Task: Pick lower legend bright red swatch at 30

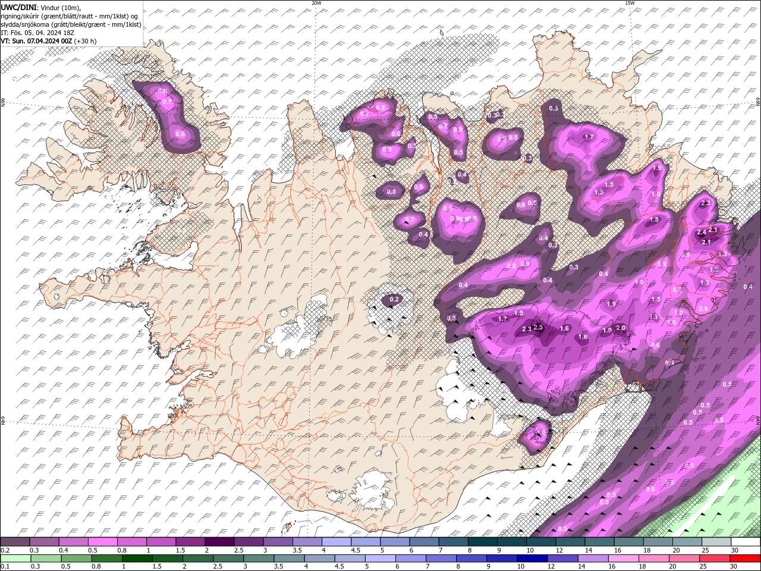Action: (x=745, y=558)
